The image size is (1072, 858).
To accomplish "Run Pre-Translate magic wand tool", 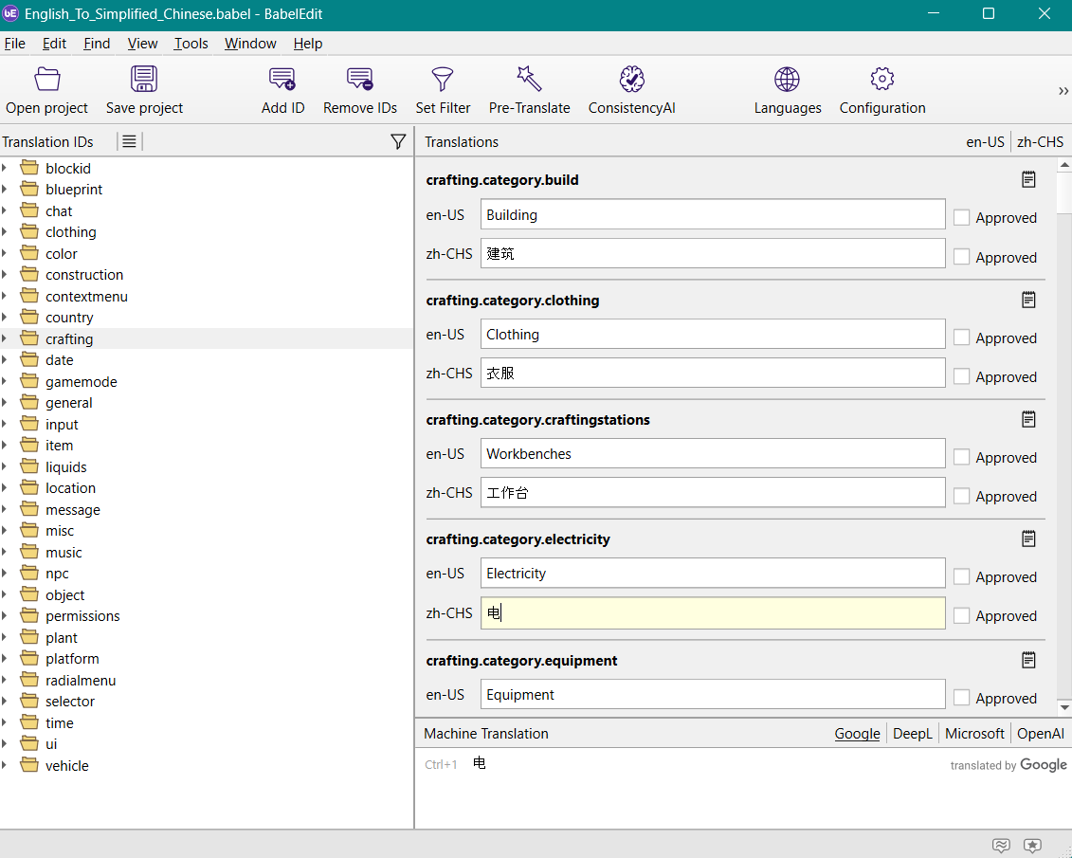I will click(x=529, y=80).
